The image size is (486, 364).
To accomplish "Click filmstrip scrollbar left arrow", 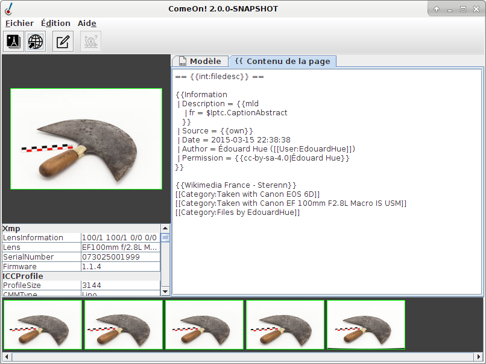I will (x=7, y=357).
